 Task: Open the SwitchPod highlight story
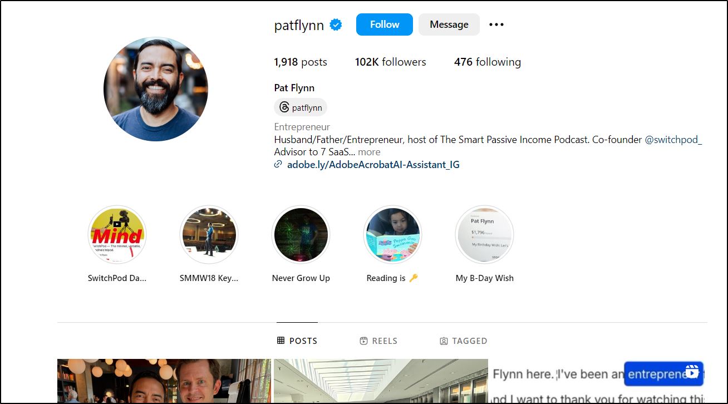[117, 234]
